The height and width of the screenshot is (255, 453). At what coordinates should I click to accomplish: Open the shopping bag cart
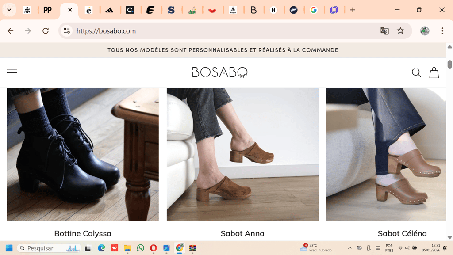(434, 72)
